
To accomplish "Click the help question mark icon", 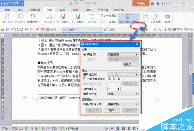I will (162, 4).
